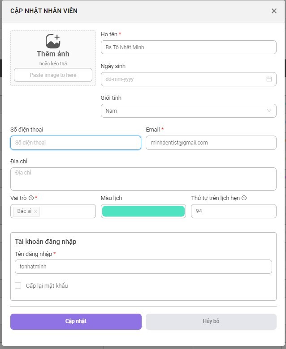
Task: Click the Tên đăng nhập username field
Action: 143,267
